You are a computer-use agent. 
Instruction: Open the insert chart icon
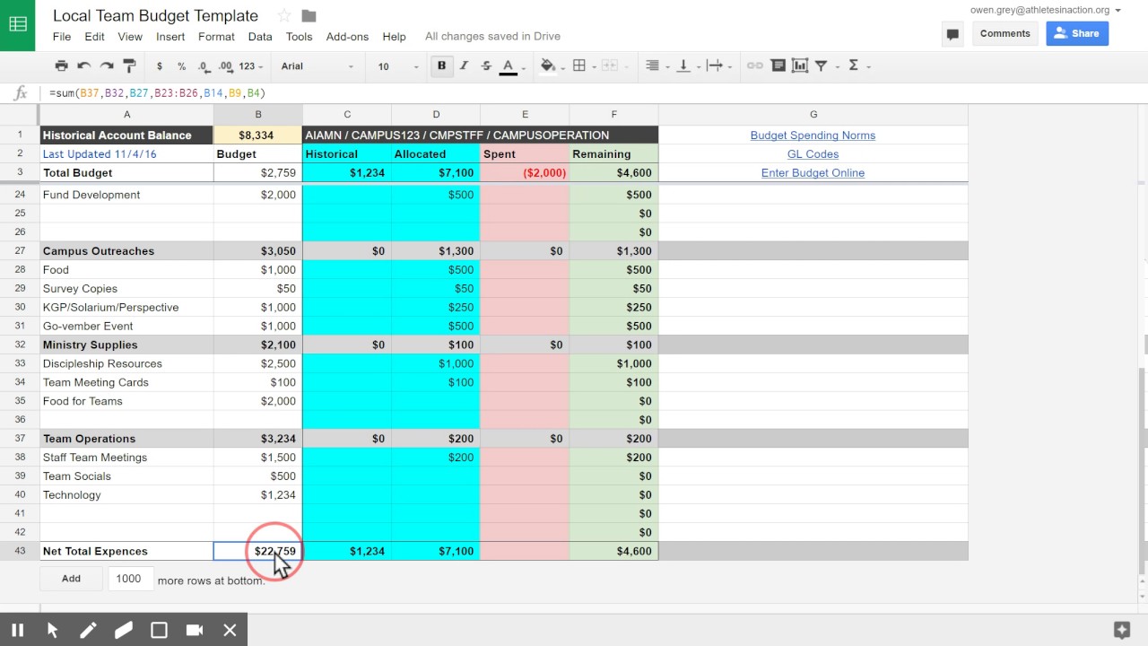click(x=799, y=65)
